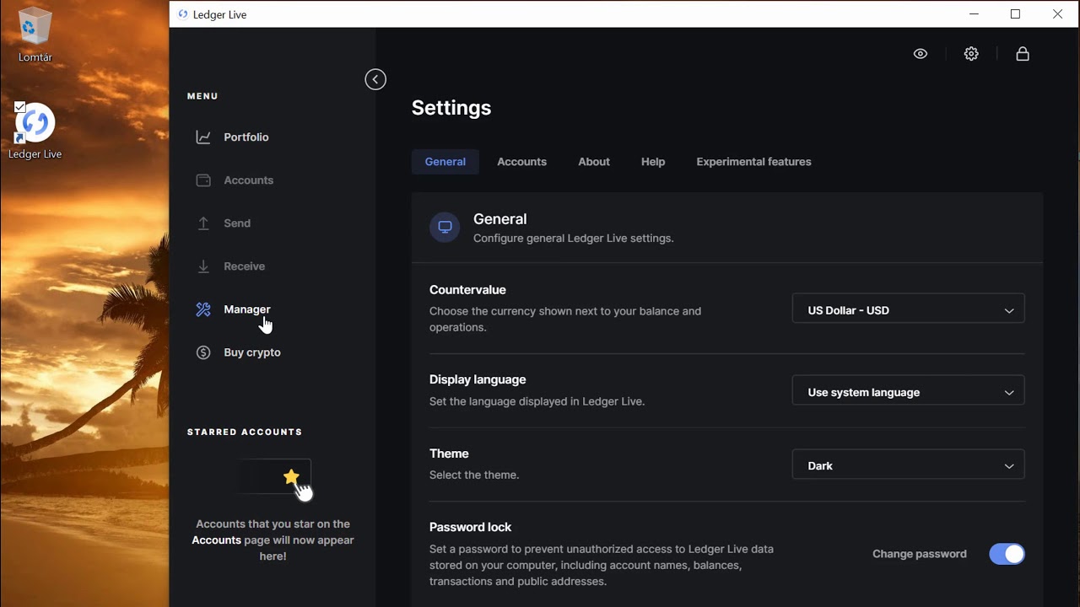Screen dimensions: 1080x607
Task: Open Portfolio from the sidebar menu
Action: [246, 137]
